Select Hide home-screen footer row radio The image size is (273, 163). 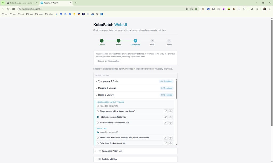98,117
